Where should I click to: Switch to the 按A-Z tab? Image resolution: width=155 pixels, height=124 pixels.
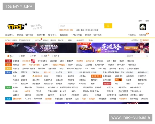pos(55,56)
